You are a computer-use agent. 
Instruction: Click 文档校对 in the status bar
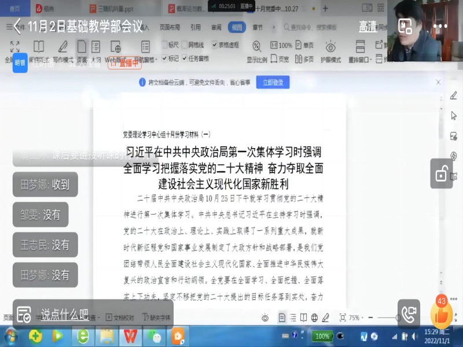[120, 318]
